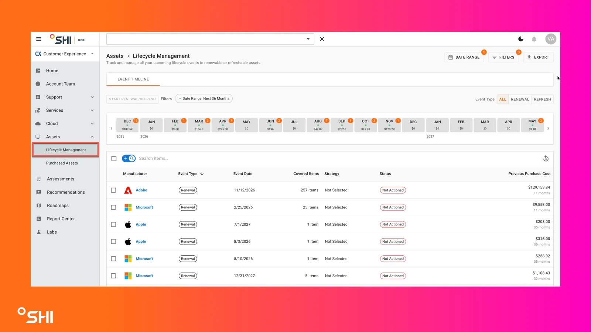591x332 pixels.
Task: Open the Adobe manufacturer link
Action: pyautogui.click(x=141, y=190)
